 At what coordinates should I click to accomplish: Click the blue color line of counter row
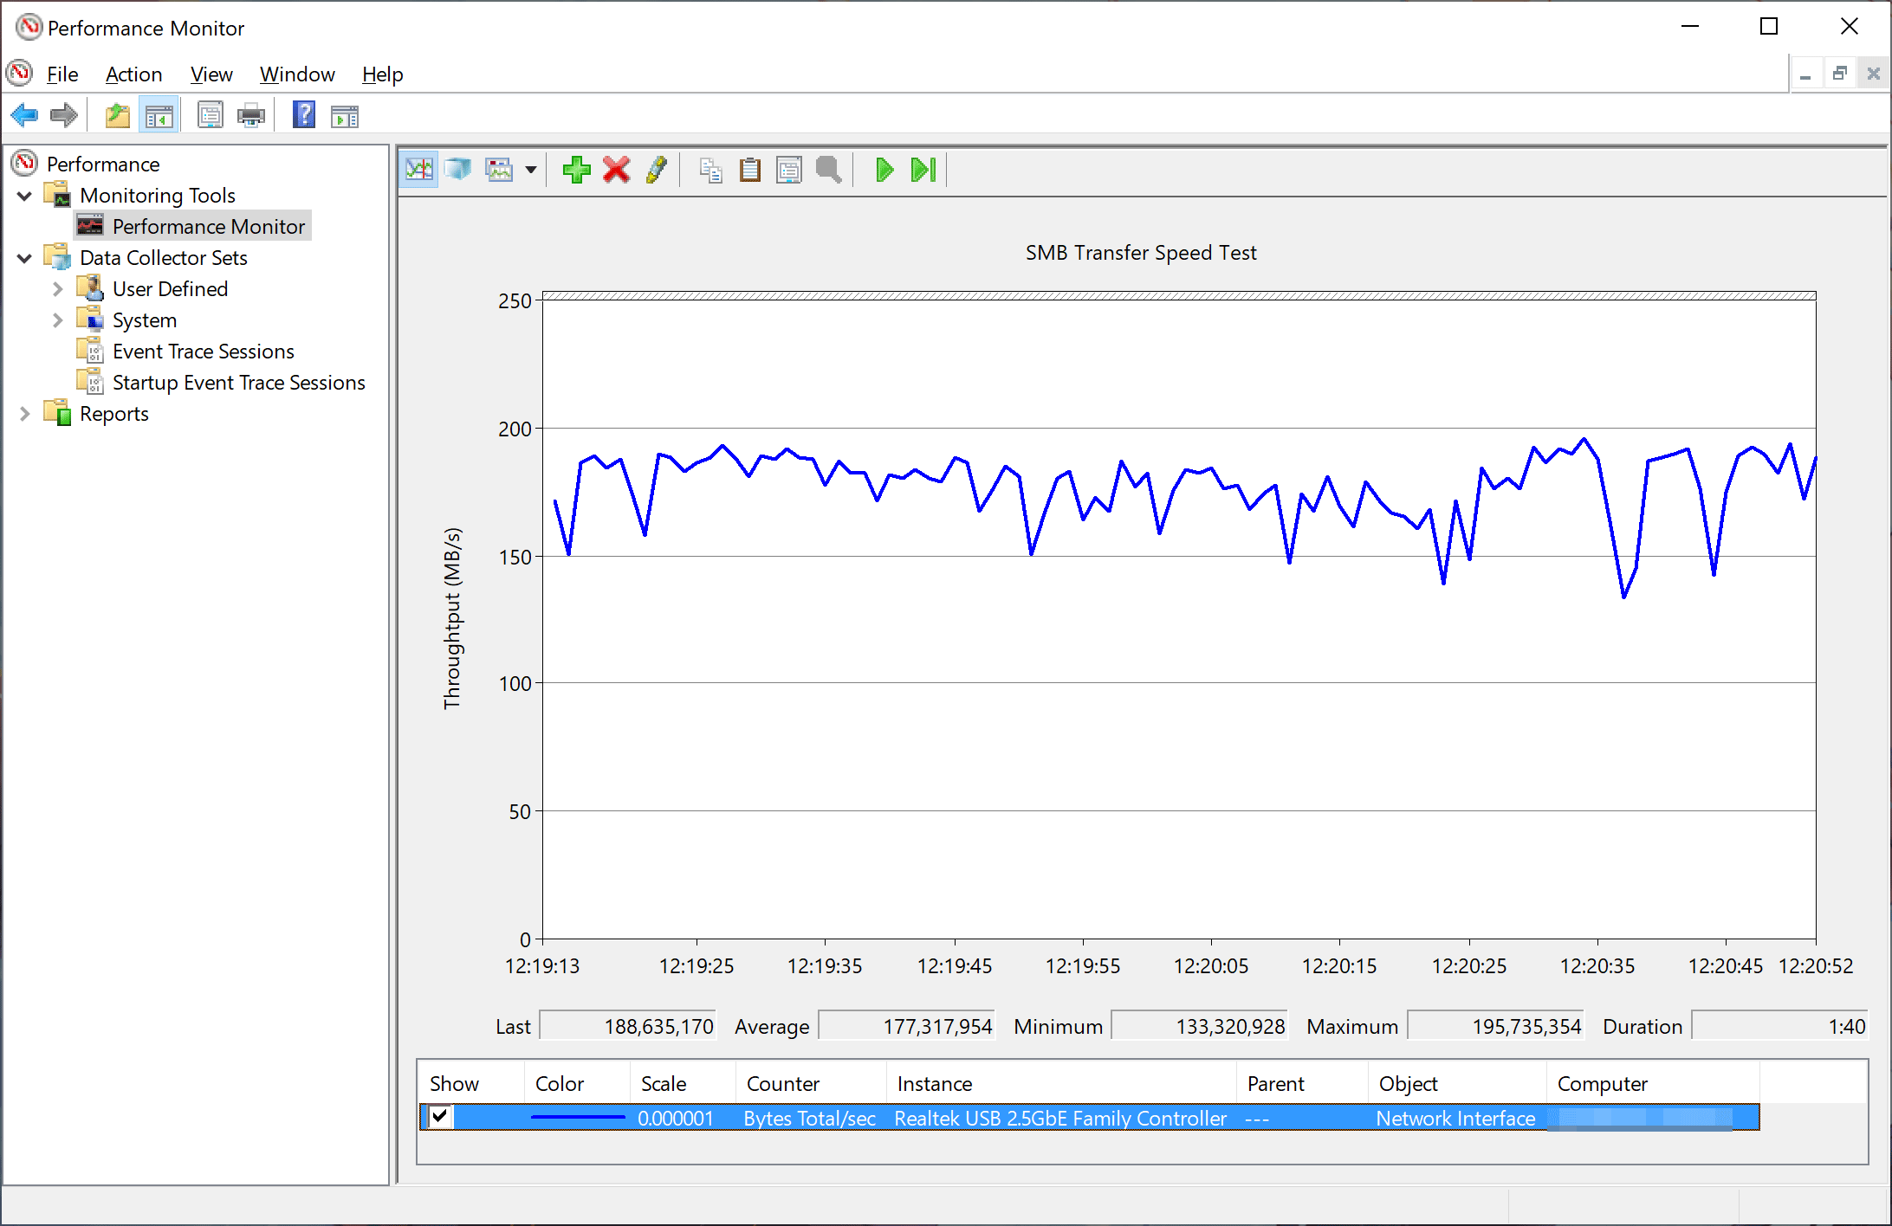[577, 1118]
